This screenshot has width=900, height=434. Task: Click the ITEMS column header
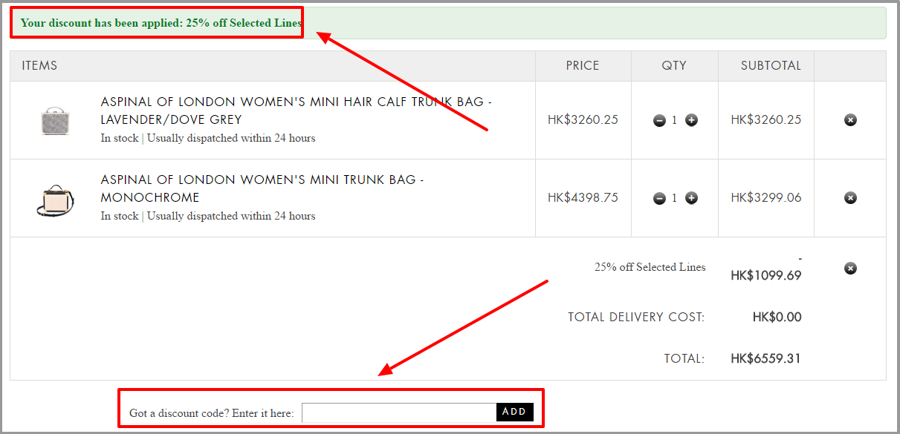39,66
